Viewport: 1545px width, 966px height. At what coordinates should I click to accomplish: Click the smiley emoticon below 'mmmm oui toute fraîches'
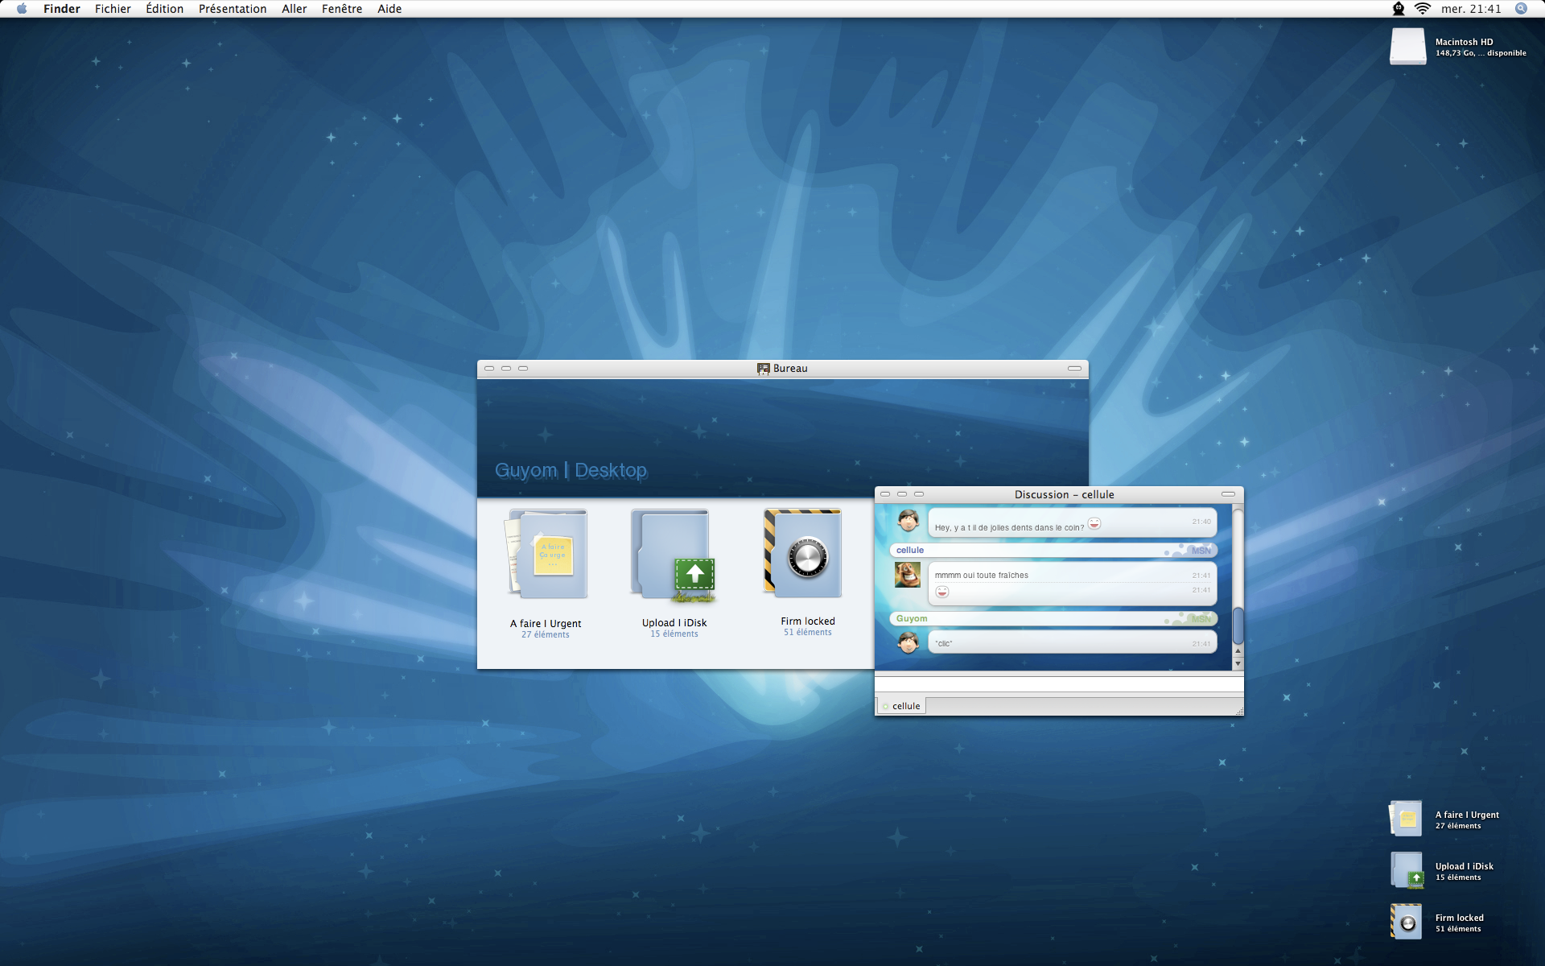point(942,592)
